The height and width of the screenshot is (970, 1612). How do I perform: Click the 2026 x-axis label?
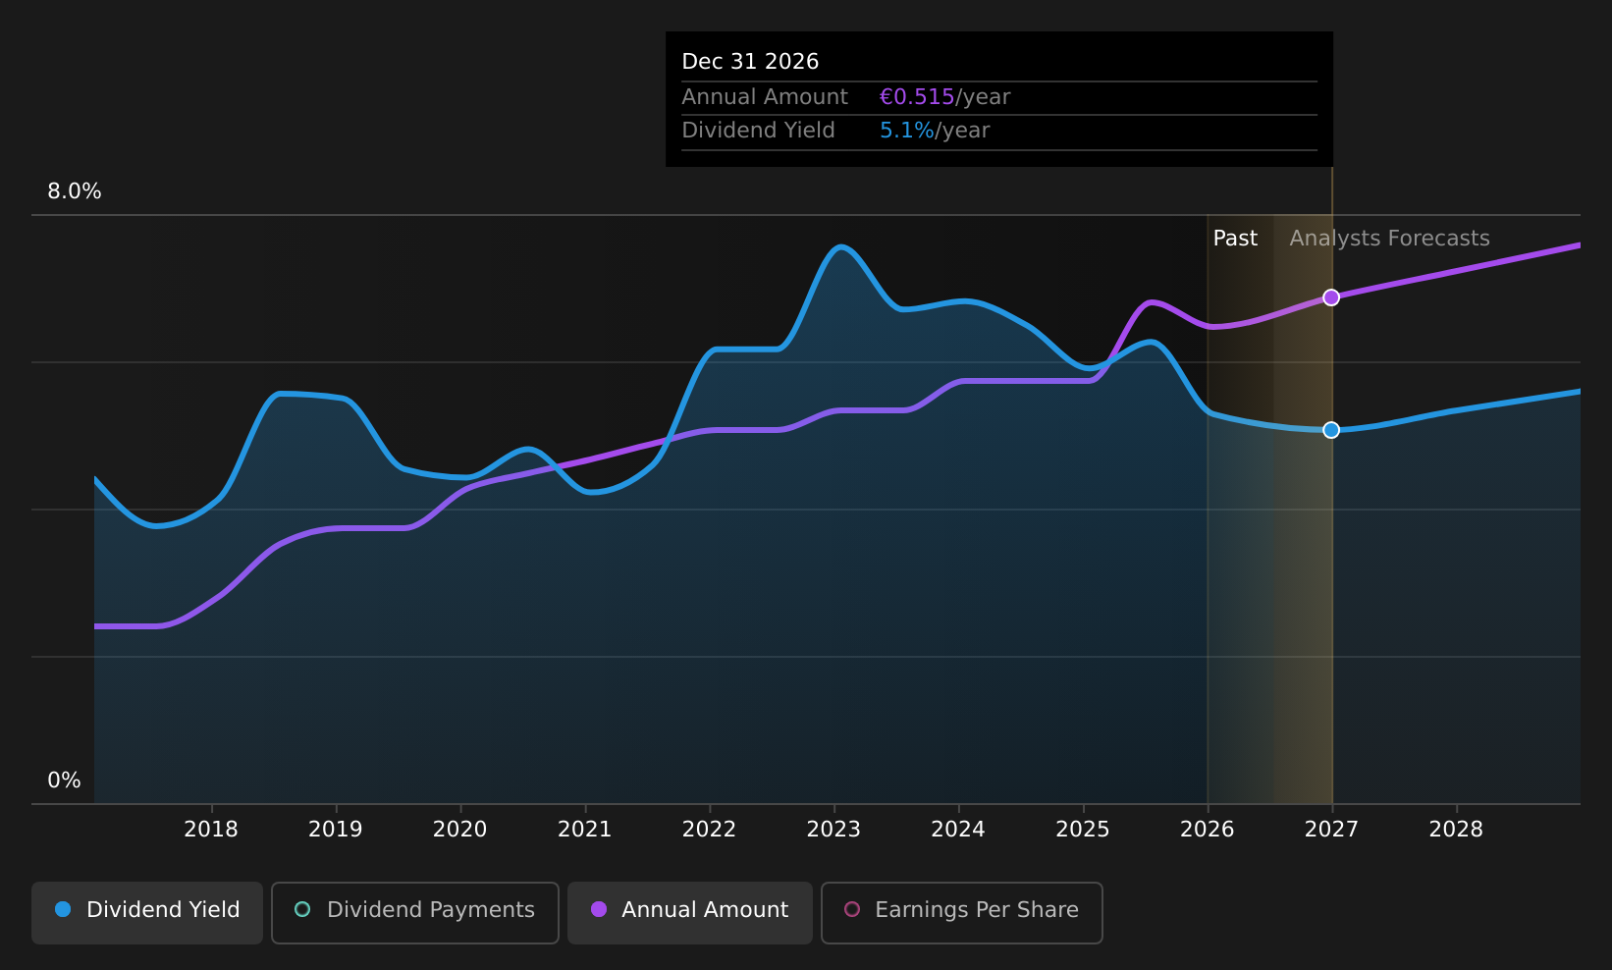tap(1208, 830)
